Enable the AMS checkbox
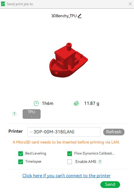The width and height of the screenshot is (134, 192). (x=70, y=162)
